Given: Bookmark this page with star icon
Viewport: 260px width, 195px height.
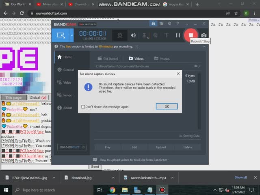Looking at the screenshot, I should (x=236, y=13).
